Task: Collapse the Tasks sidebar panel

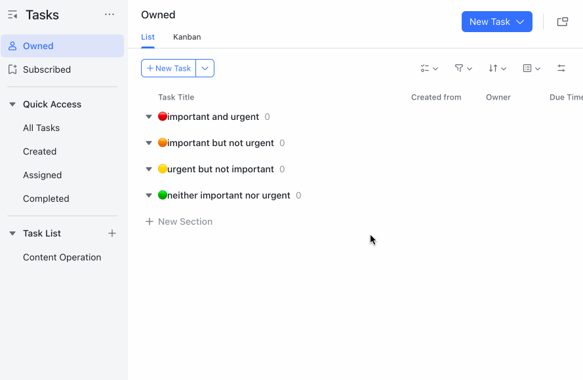Action: (13, 14)
